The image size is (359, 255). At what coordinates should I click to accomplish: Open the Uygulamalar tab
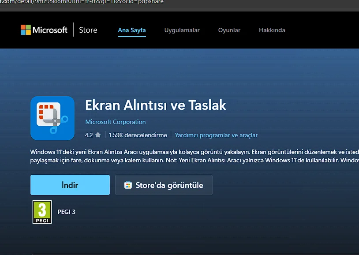(182, 30)
